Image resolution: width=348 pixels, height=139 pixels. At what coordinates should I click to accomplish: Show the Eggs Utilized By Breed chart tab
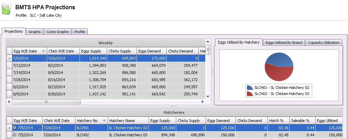coord(283,43)
